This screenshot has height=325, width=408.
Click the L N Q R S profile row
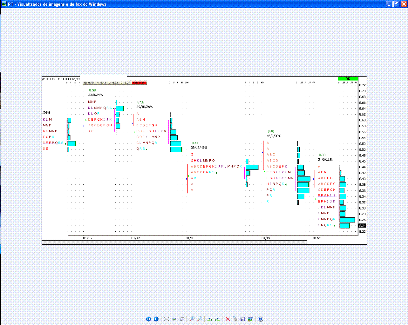[x=325, y=225]
